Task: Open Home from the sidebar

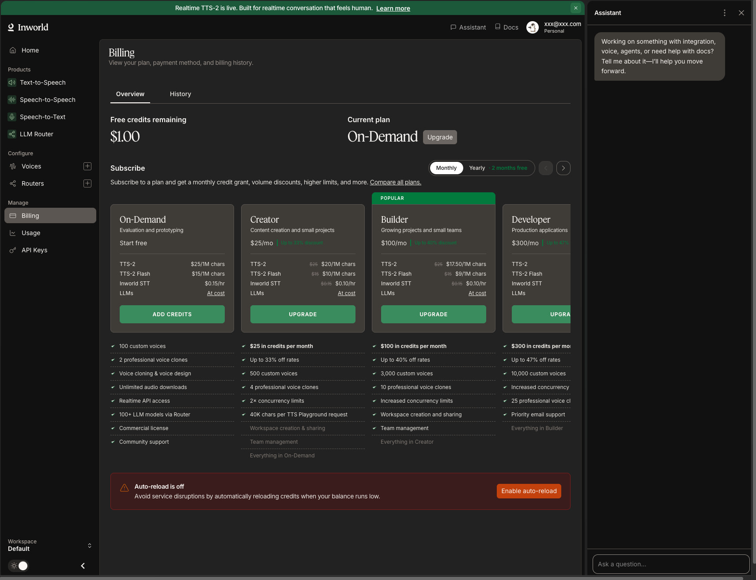Action: [x=50, y=50]
